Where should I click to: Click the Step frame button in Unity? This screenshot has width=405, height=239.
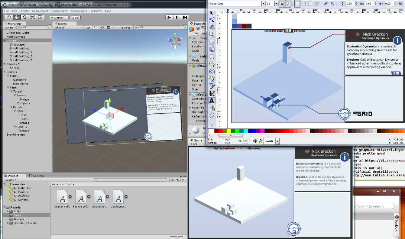click(185, 17)
